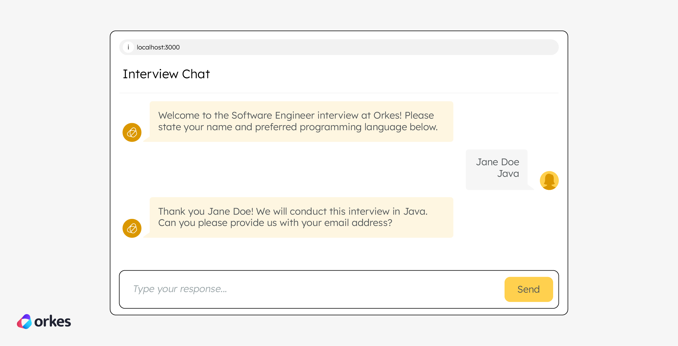The width and height of the screenshot is (678, 346).
Task: Select the 'Interview Chat' page title
Action: pos(166,74)
